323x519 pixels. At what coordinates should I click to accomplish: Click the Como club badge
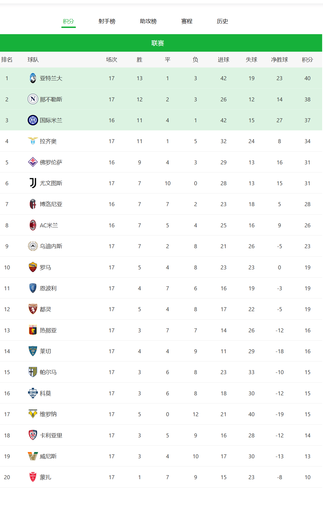33,393
